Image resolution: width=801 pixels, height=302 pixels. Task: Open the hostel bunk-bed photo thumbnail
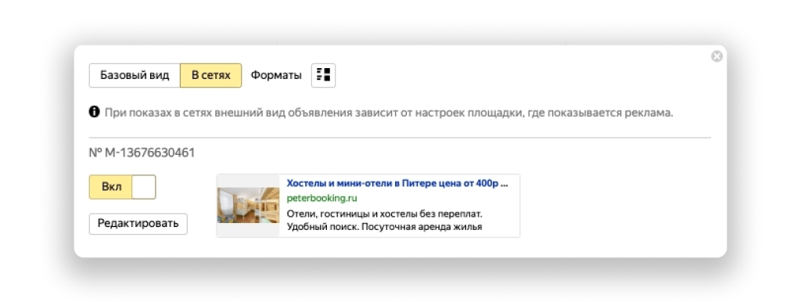248,206
